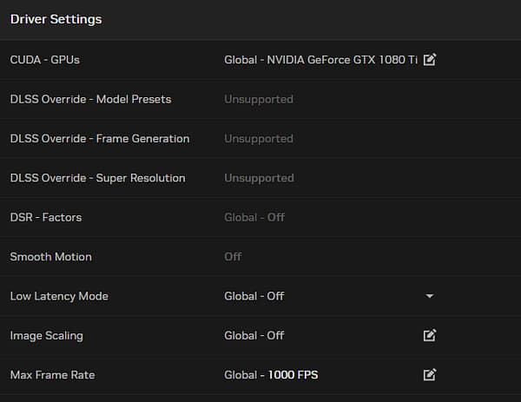The image size is (521, 402).
Task: Select the Low Latency Mode label
Action: click(x=59, y=296)
